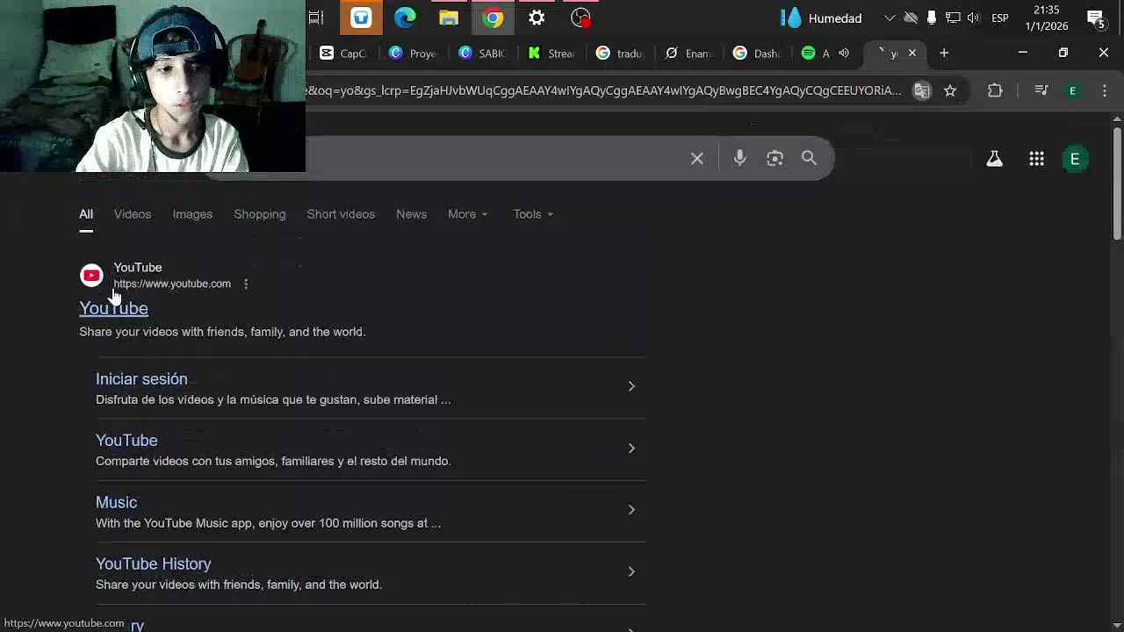Click the chevron beside Iniciar sesión
The height and width of the screenshot is (632, 1124).
pyautogui.click(x=631, y=386)
